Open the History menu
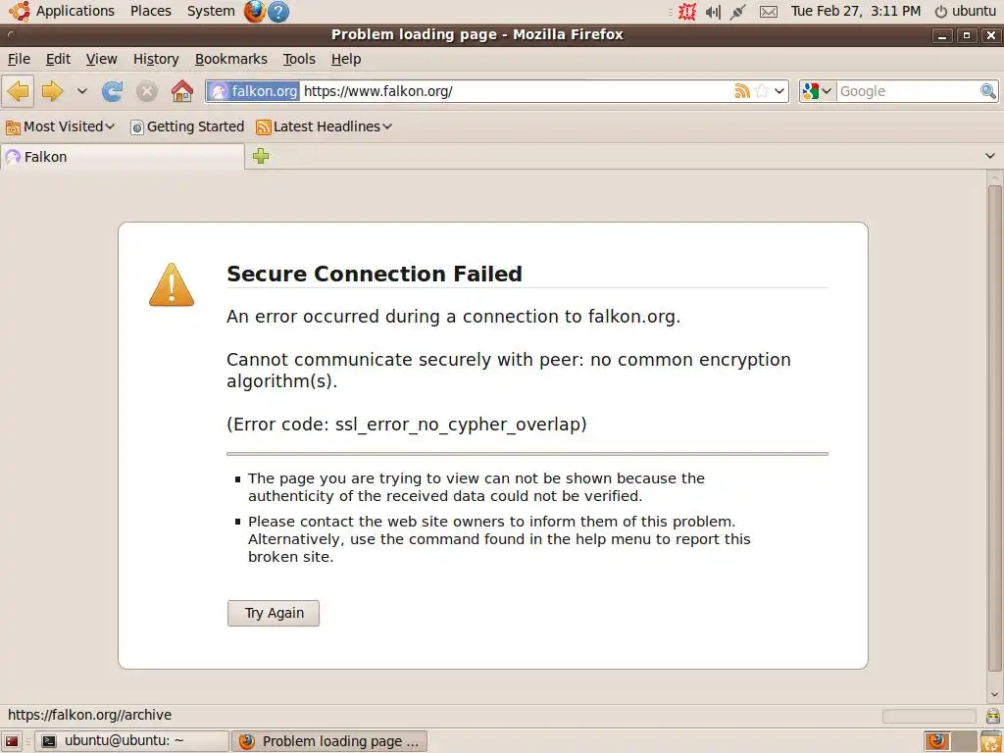Screen dimensions: 1004x753 [156, 59]
